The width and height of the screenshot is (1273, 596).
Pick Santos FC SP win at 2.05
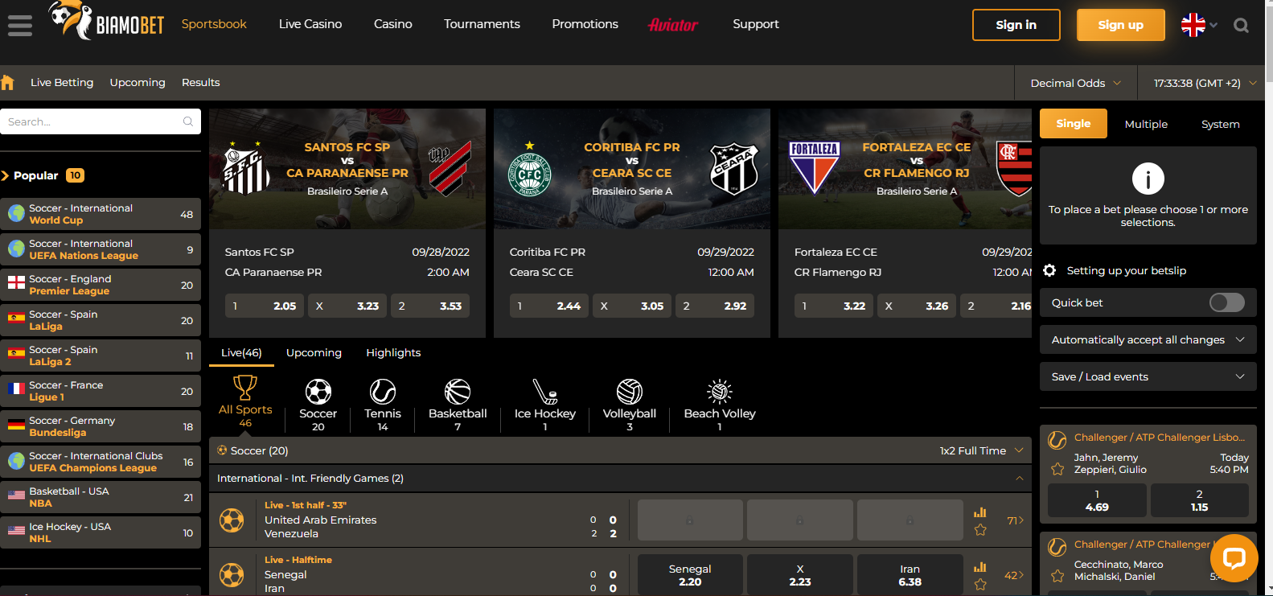[x=265, y=306]
